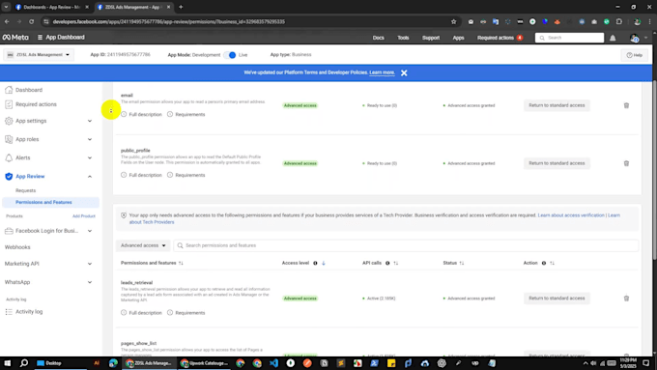Open Tools in top navigation

pyautogui.click(x=403, y=38)
